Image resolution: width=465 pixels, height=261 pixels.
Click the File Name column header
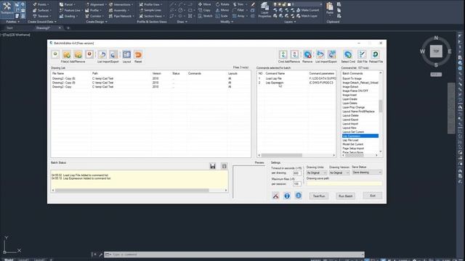point(58,73)
